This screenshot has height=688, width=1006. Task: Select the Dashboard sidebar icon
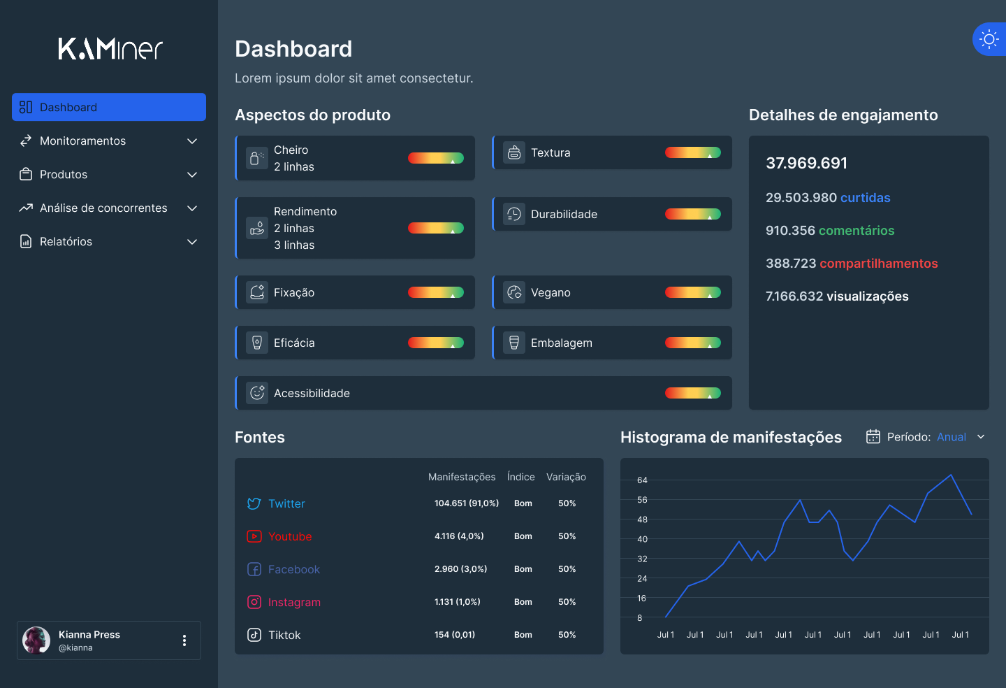click(x=26, y=107)
